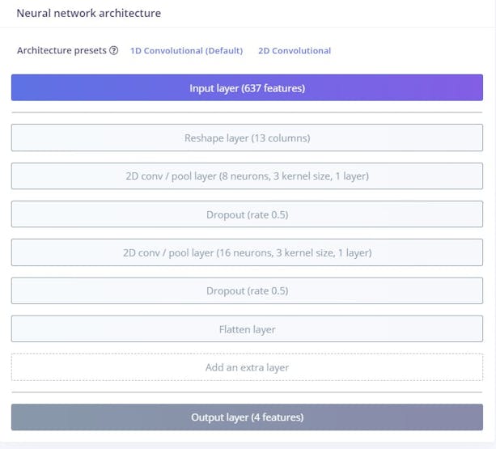Click the Architecture presets help icon
Viewport: 496px width, 449px height.
tap(114, 51)
